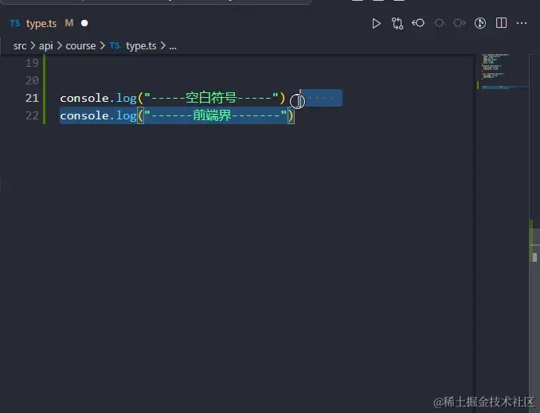
Task: Click the src breadcrumb segment
Action: [x=20, y=46]
